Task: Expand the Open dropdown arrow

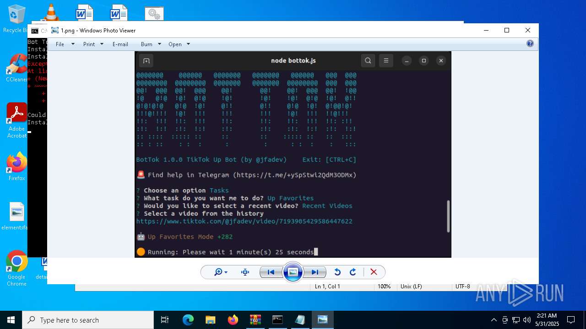Action: (188, 44)
